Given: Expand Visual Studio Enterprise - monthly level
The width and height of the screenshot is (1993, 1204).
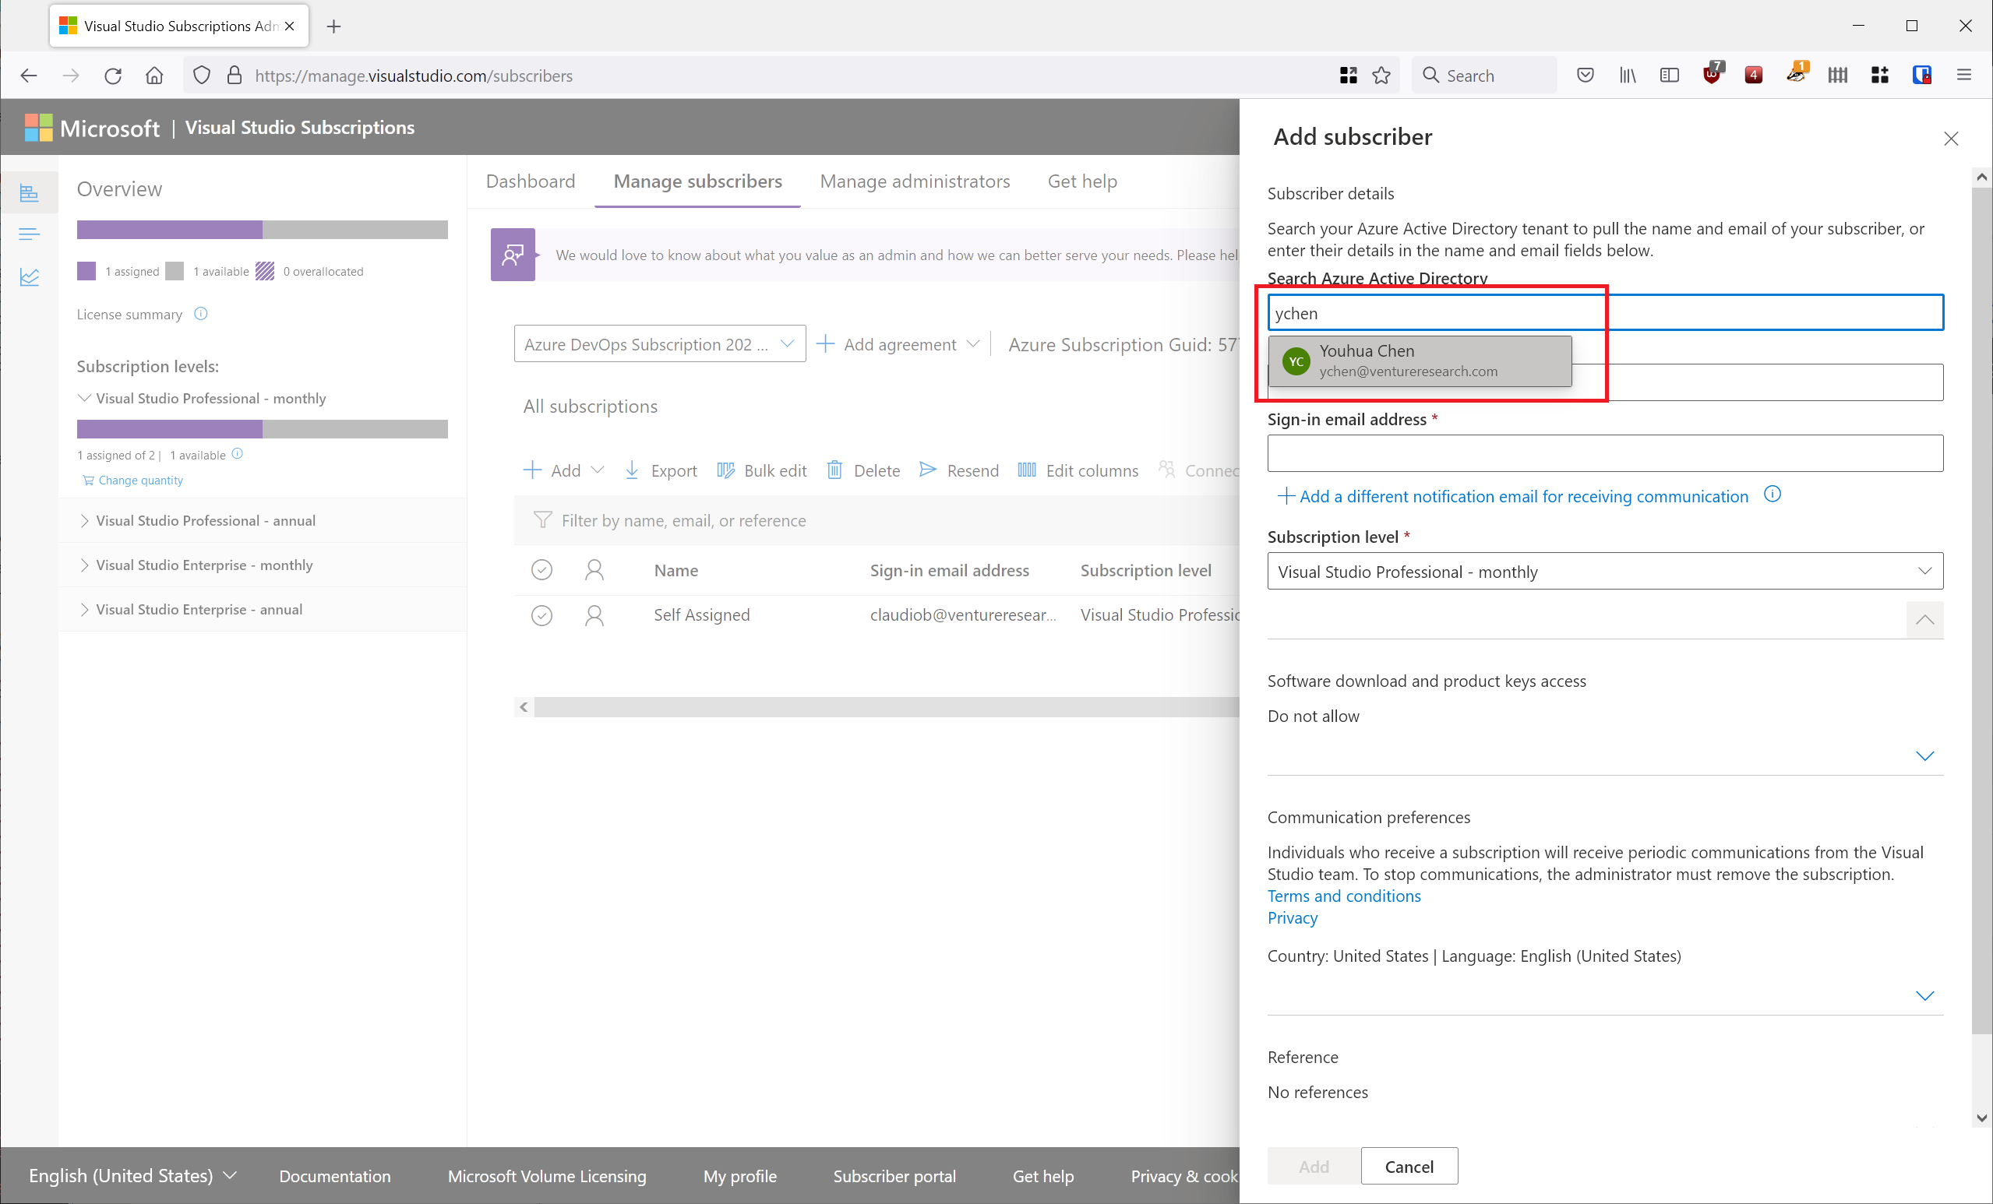Looking at the screenshot, I should (84, 565).
